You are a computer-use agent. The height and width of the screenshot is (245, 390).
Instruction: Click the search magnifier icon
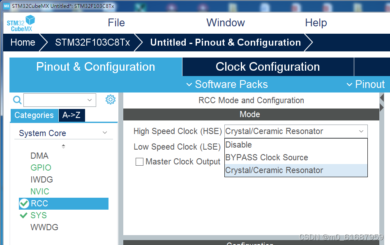(16, 100)
